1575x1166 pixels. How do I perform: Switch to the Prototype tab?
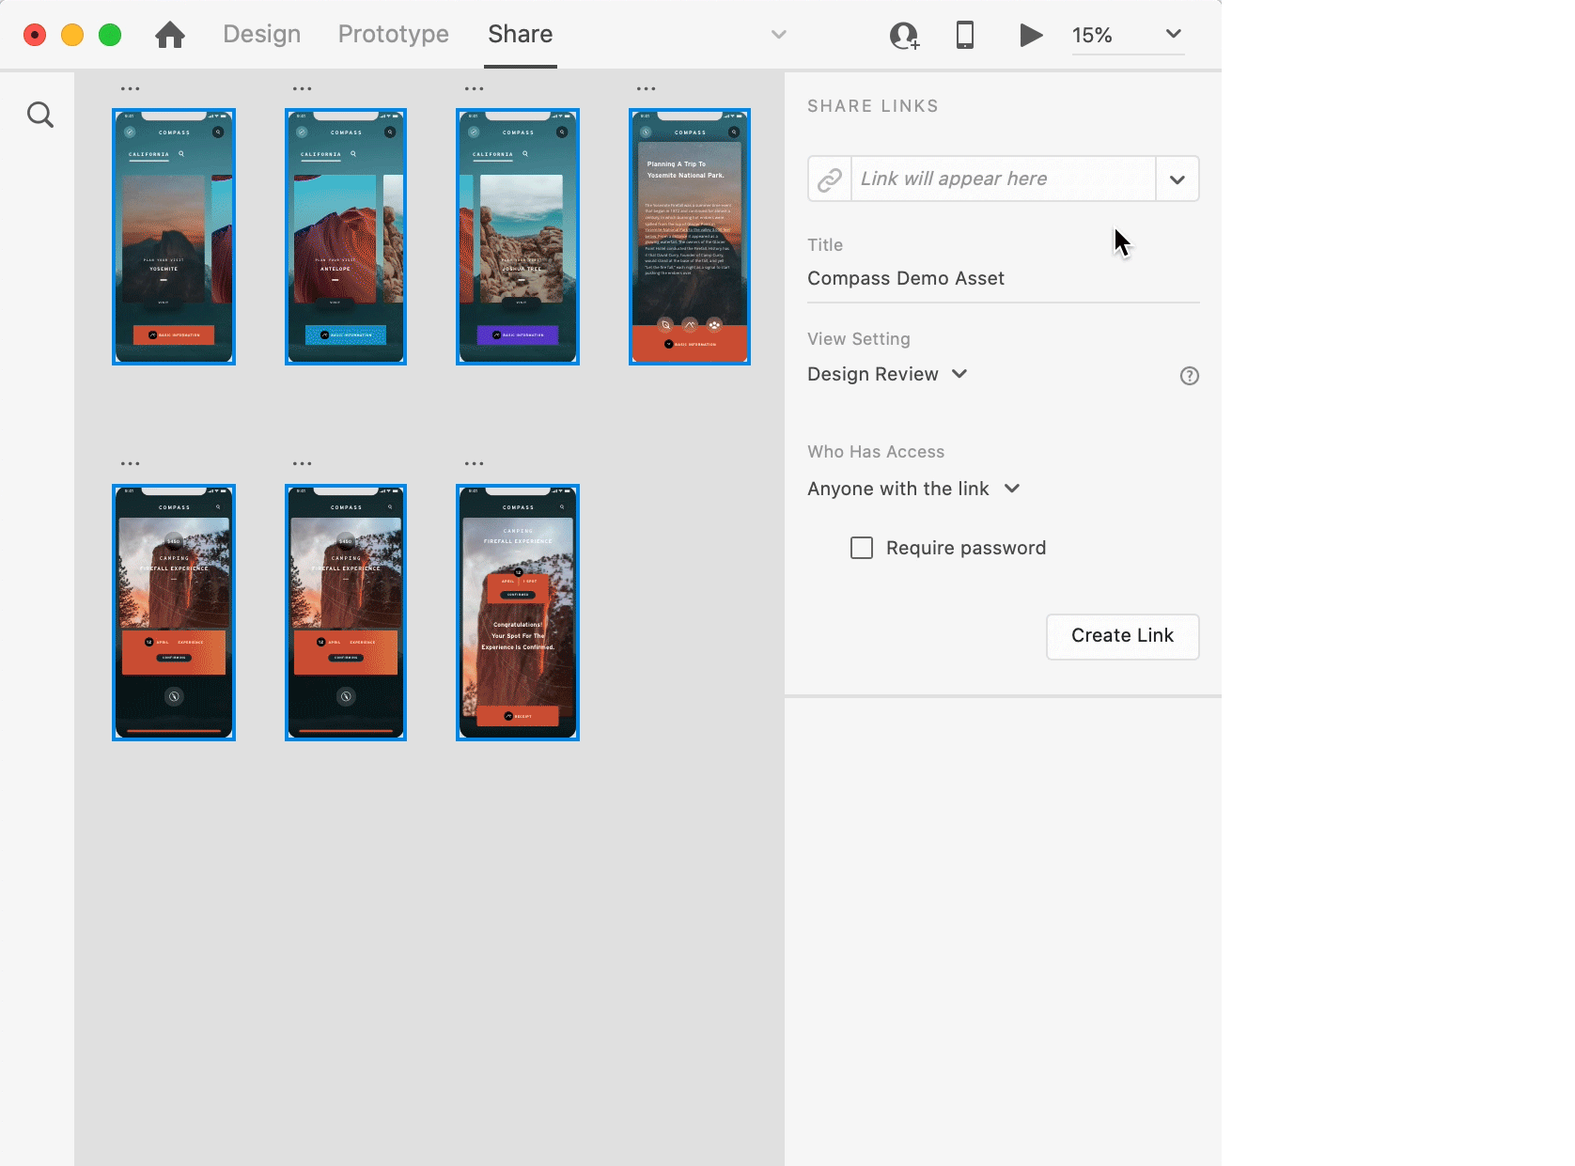[394, 34]
